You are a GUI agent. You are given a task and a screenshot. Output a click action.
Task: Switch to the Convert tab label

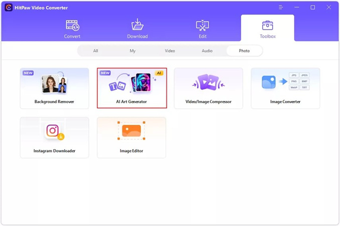tap(72, 36)
